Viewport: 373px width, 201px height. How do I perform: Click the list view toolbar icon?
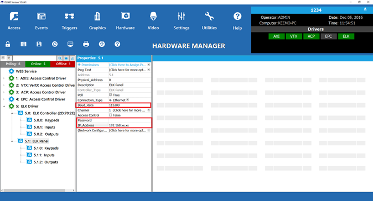pyautogui.click(x=23, y=44)
